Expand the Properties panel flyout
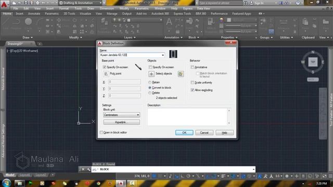Screen dimensions: 333x187 click(229, 37)
